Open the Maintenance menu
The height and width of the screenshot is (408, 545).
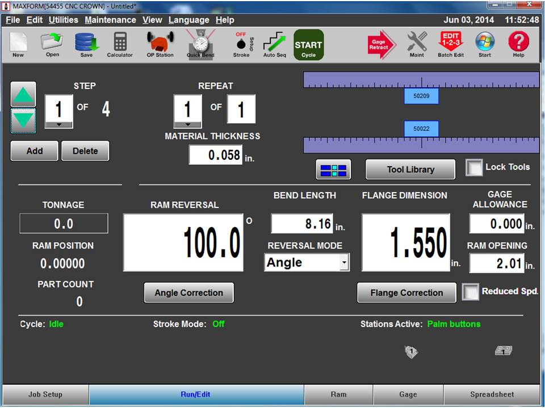point(110,20)
